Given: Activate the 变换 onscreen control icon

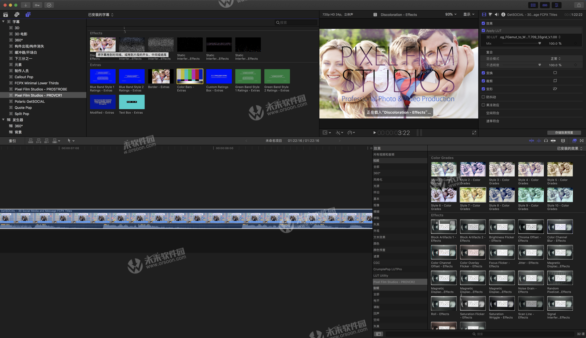Looking at the screenshot, I should point(555,73).
